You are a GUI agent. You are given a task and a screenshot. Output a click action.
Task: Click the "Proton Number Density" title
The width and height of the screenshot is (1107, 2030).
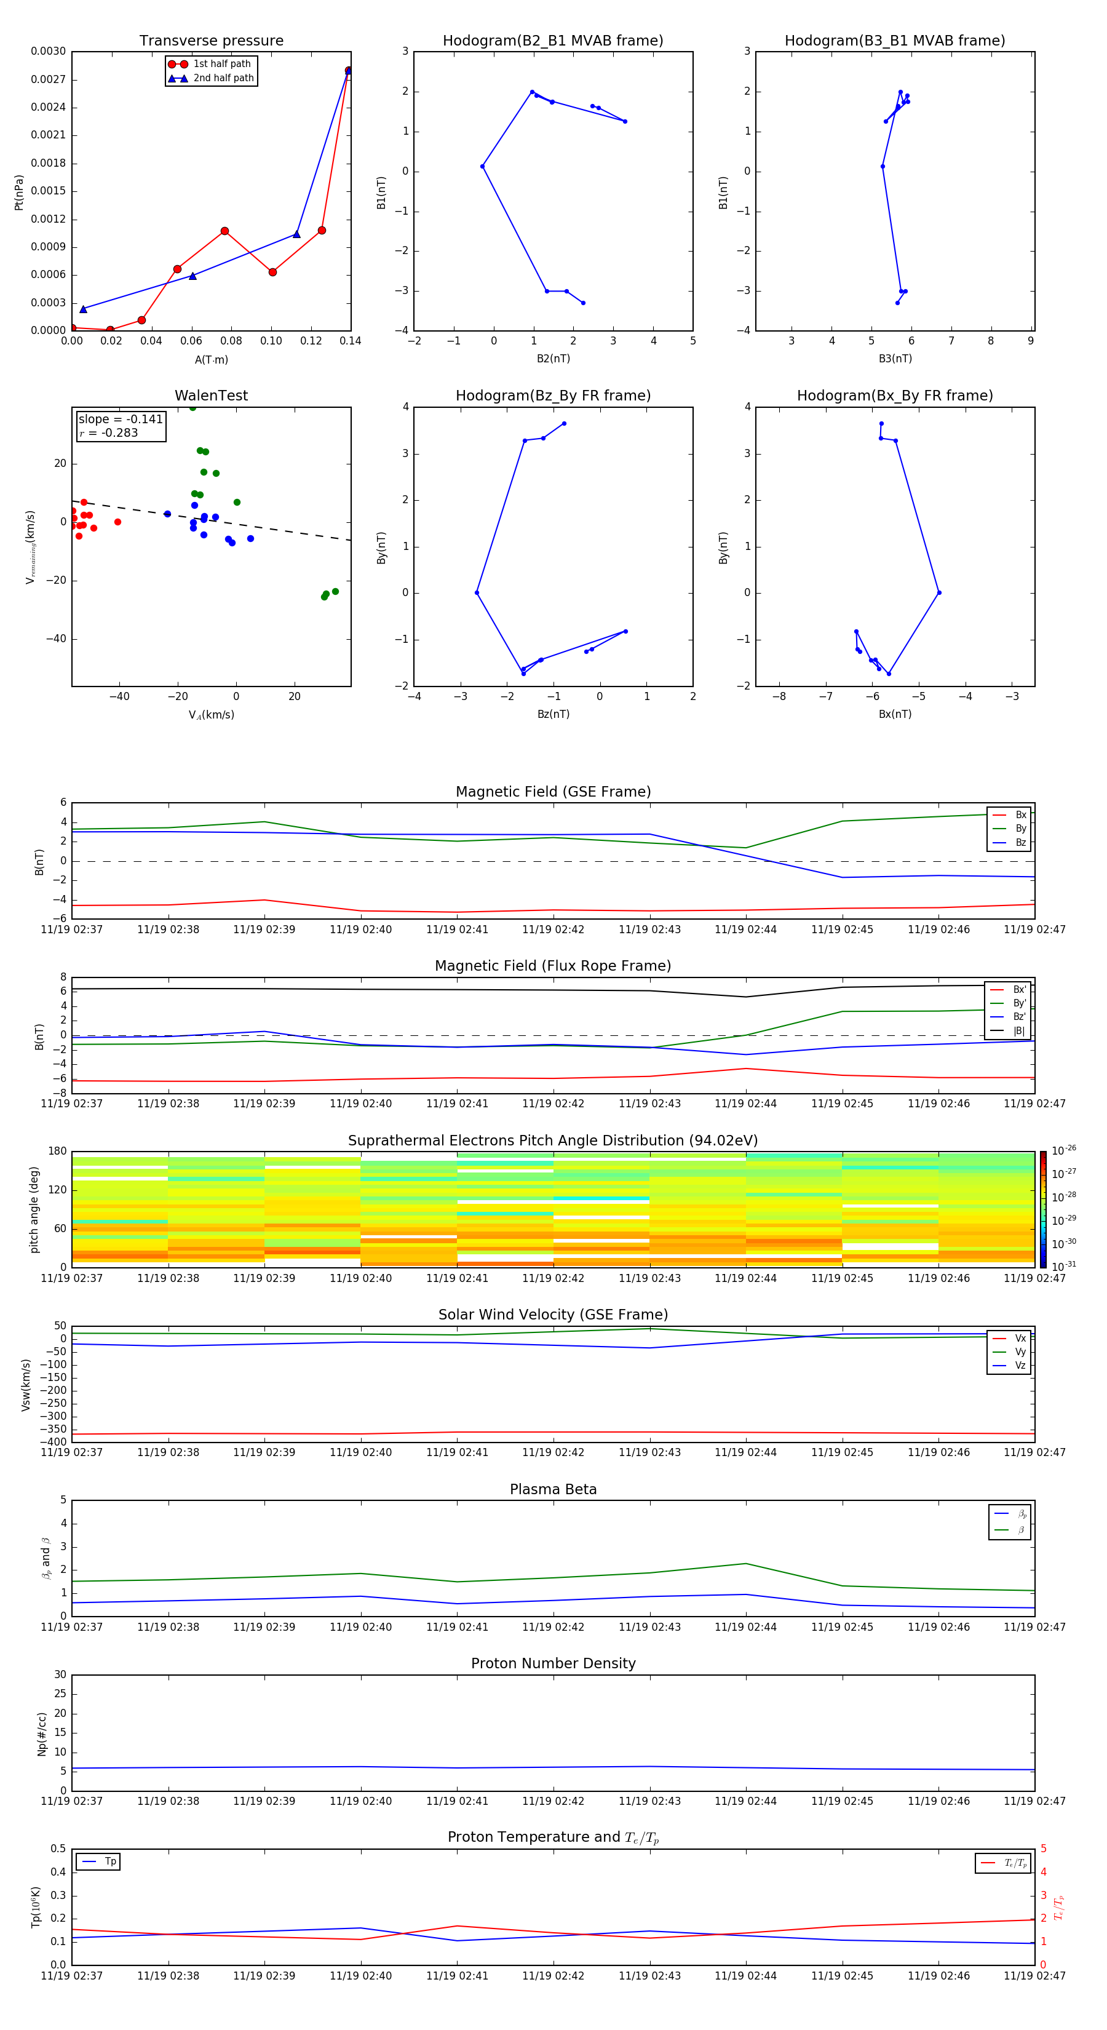[x=553, y=1663]
